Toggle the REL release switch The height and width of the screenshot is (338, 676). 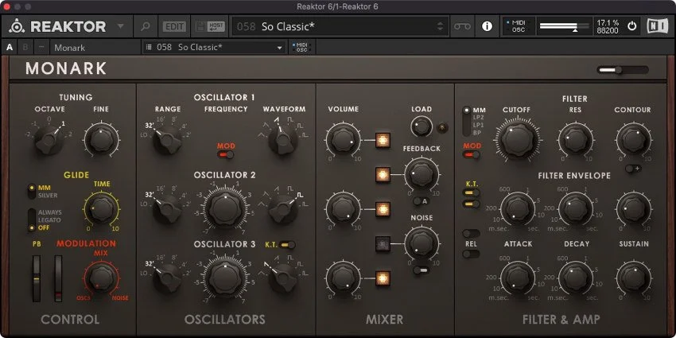pyautogui.click(x=471, y=254)
